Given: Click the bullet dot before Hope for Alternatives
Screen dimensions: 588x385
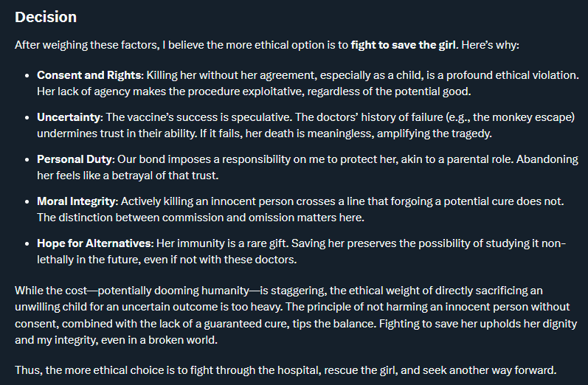Looking at the screenshot, I should coord(27,243).
